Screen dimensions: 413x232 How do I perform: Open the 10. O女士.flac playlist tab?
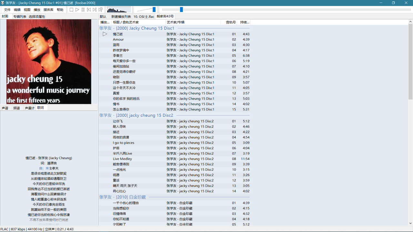coord(144,16)
